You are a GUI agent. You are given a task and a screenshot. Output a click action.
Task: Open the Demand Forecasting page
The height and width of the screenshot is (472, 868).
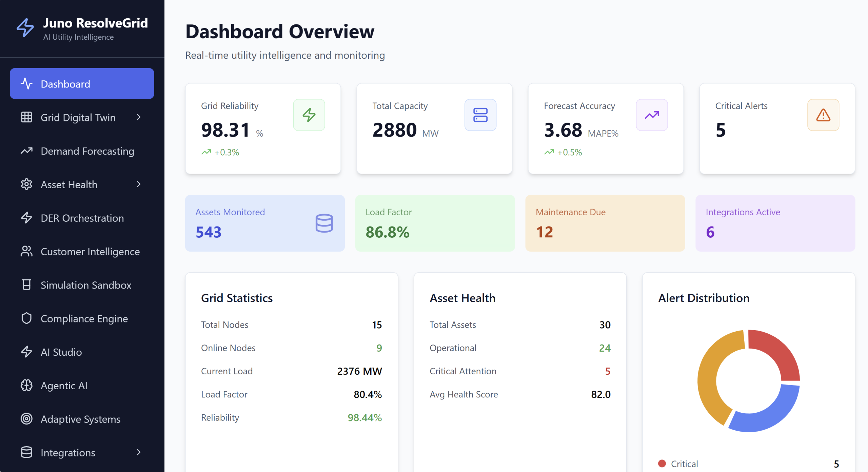(x=87, y=151)
